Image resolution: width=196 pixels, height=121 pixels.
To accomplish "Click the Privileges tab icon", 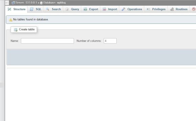I will (x=148, y=9).
